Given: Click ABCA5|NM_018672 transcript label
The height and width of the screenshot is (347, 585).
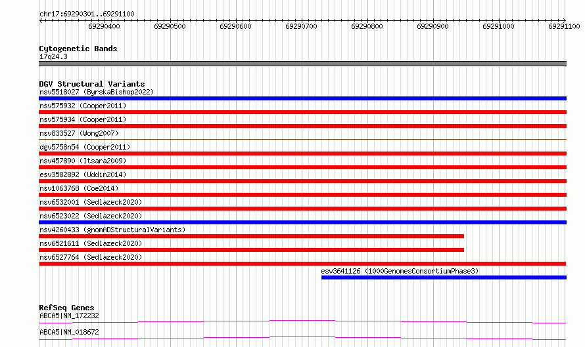Looking at the screenshot, I should (69, 332).
